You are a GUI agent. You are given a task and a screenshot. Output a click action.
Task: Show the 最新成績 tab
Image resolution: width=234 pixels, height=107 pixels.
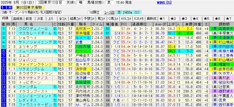click(151, 19)
